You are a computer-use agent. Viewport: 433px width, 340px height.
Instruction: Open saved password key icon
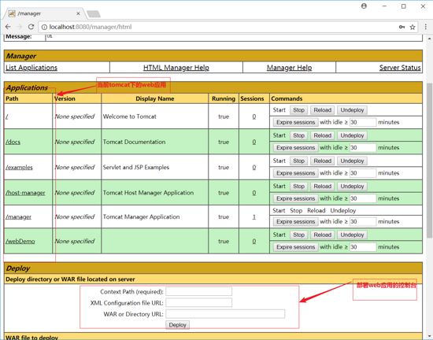coord(402,27)
